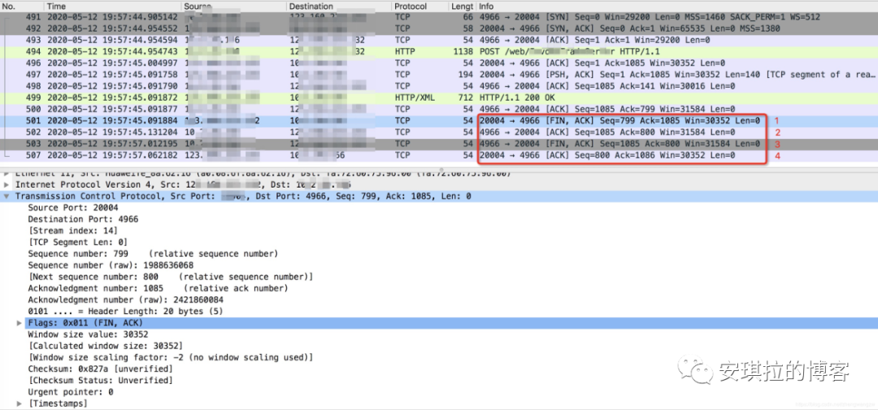This screenshot has height=410, width=878.
Task: Expand the Flags: 0x011 (FIN, ACK) node
Action: point(20,323)
